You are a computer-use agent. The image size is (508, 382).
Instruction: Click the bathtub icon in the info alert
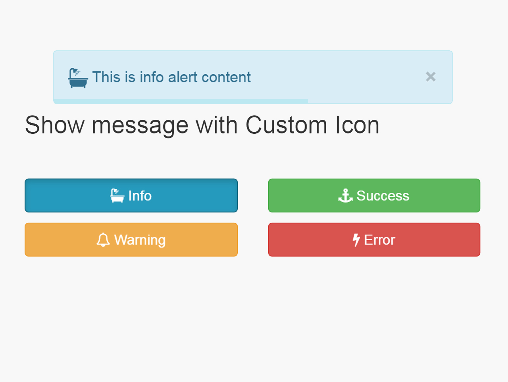point(78,78)
